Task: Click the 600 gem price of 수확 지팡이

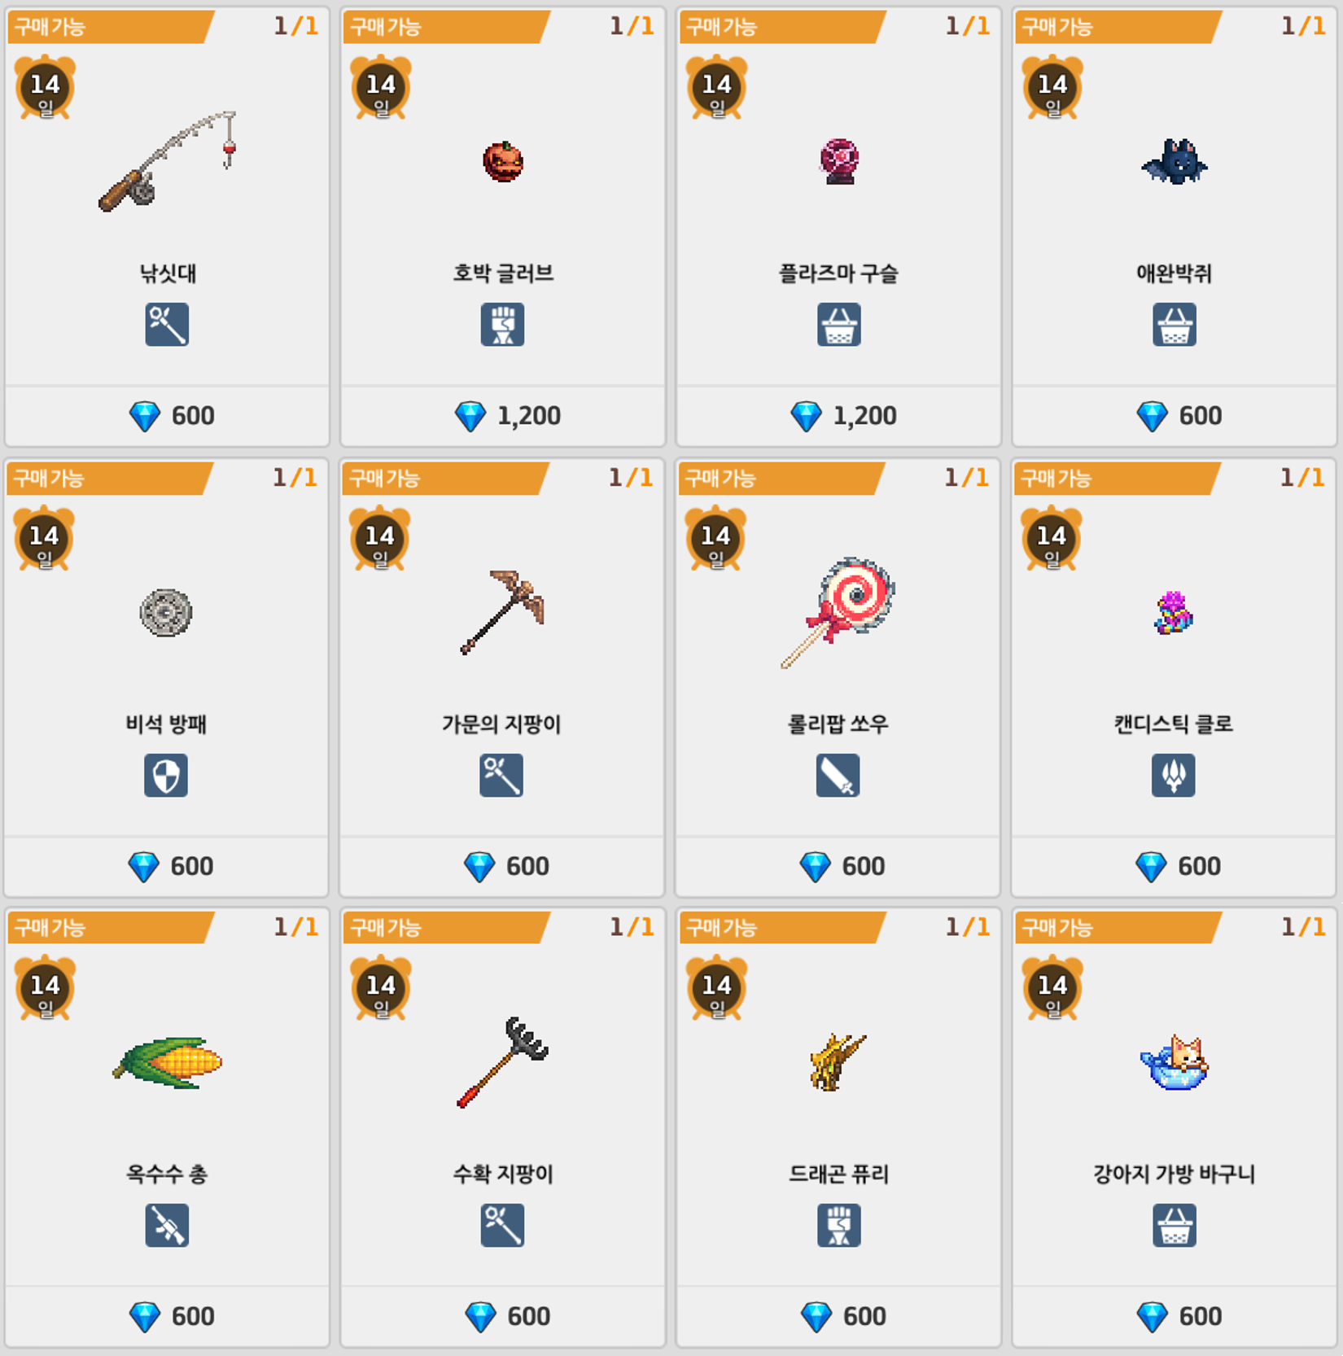Action: pos(508,1316)
